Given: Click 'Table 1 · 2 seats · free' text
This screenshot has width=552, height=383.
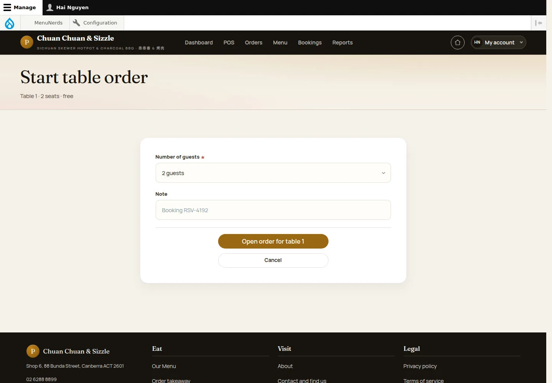Looking at the screenshot, I should pyautogui.click(x=47, y=96).
